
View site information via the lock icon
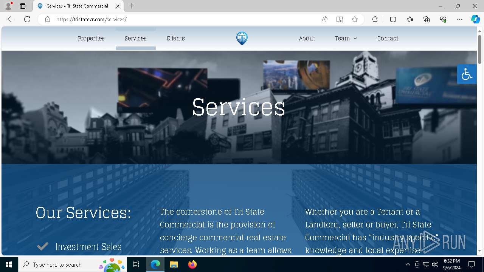click(x=48, y=19)
